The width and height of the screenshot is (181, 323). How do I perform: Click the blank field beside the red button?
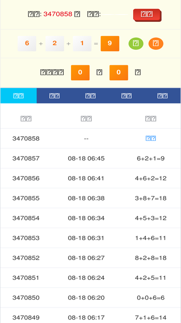pos(115,14)
